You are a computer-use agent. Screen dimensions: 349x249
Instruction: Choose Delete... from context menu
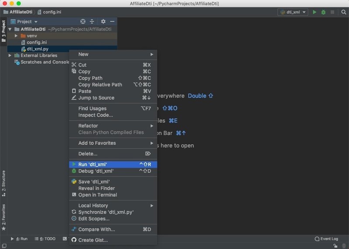tap(113, 154)
